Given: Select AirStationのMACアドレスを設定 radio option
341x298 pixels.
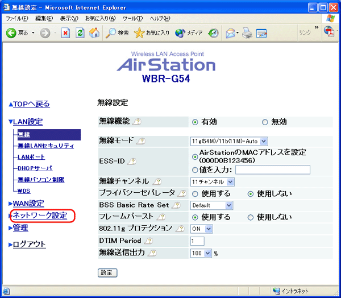Looking at the screenshot, I should click(x=195, y=157).
